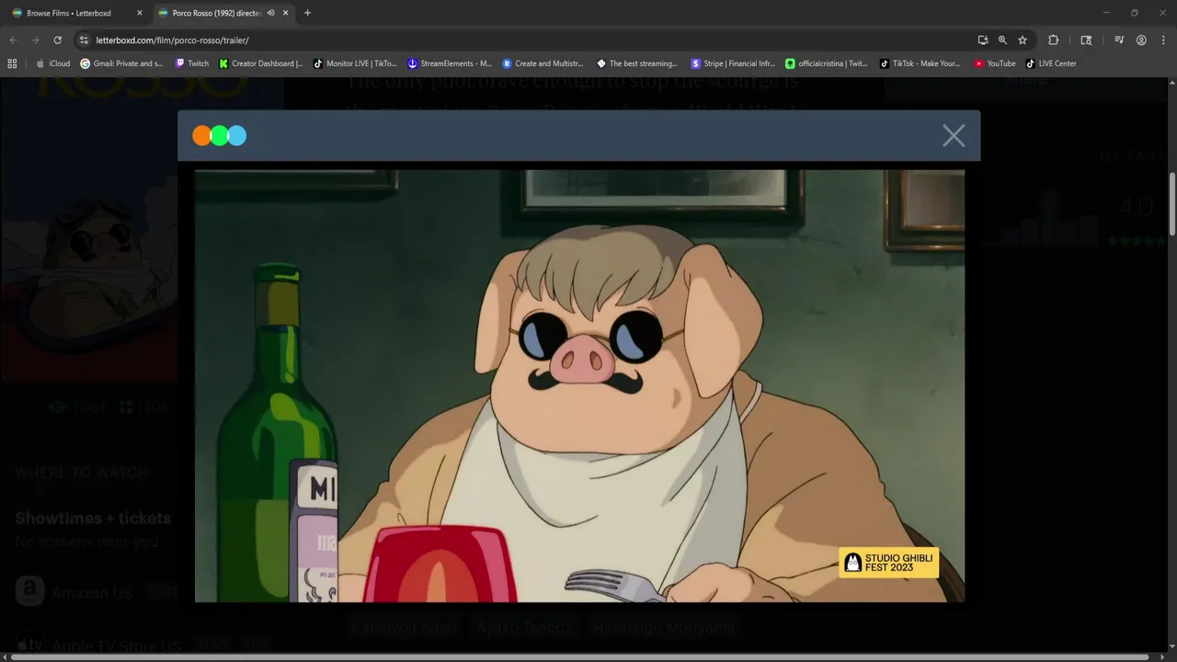Bookmark this page with the star
Image resolution: width=1177 pixels, height=662 pixels.
[1023, 40]
